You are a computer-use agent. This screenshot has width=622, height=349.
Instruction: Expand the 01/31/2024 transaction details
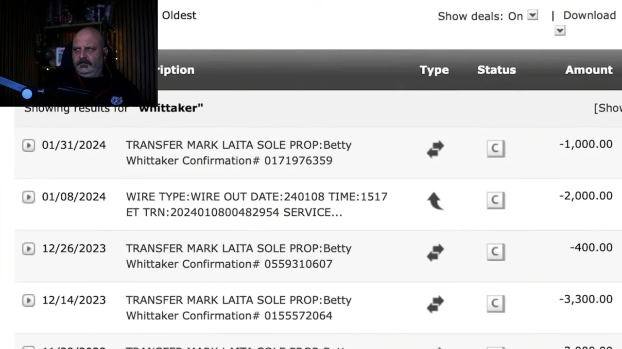coord(28,145)
